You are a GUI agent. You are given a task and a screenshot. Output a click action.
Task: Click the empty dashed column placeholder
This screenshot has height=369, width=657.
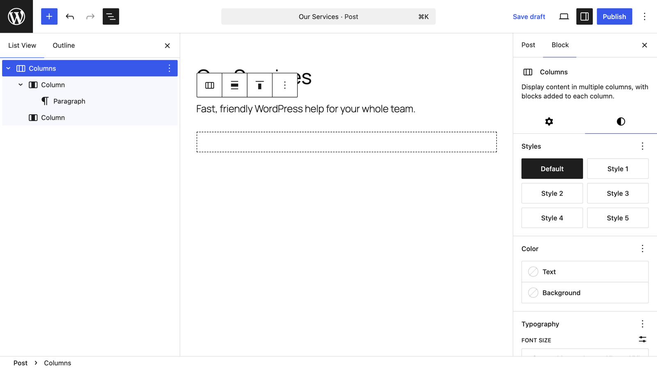347,142
